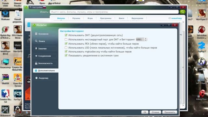208x117 pixels.
Task: Select the 'Дополнительно' settings section
Action: [45, 71]
